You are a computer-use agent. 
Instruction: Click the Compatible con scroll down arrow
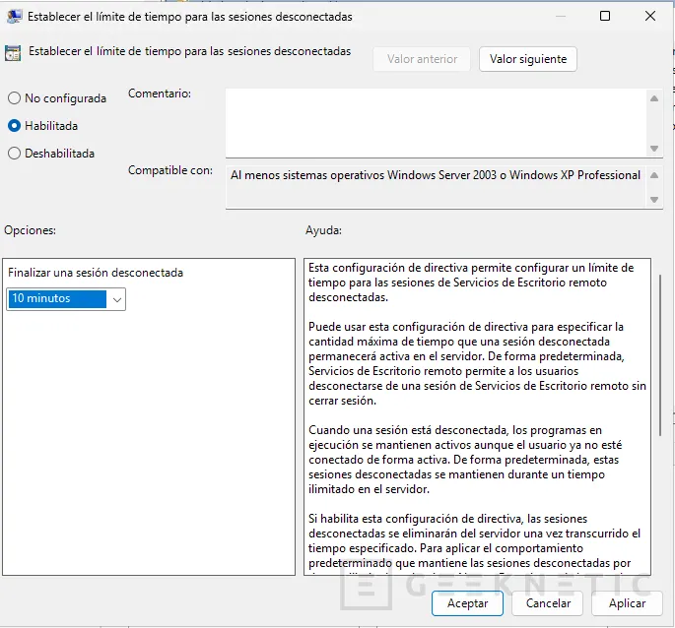(654, 200)
